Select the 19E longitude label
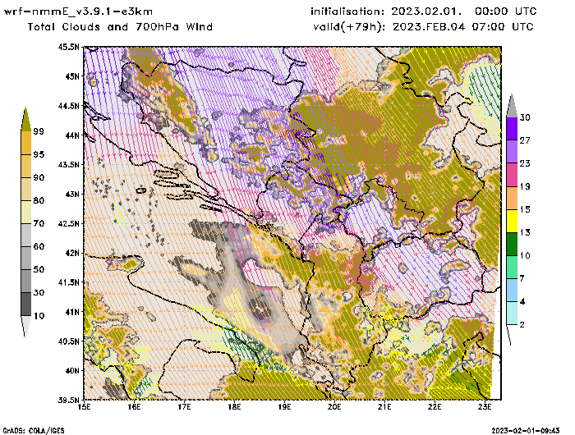 tap(284, 407)
